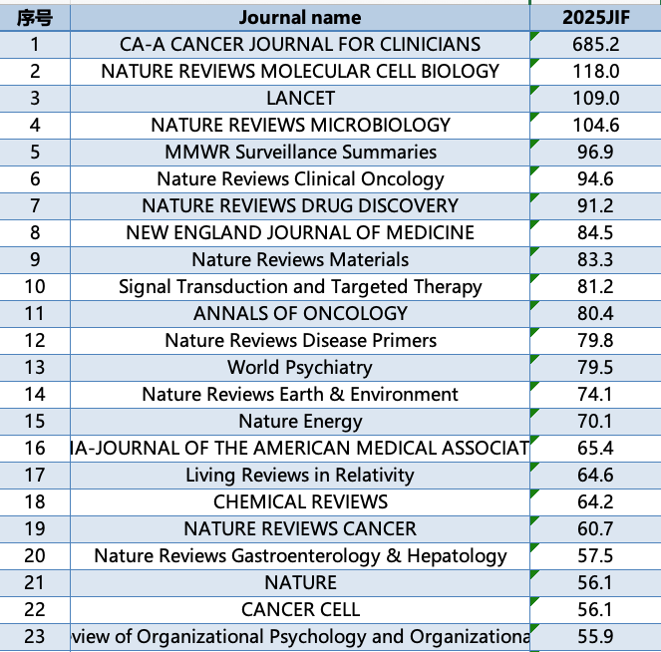Click serial number 8 cell
The width and height of the screenshot is (661, 652).
[35, 232]
